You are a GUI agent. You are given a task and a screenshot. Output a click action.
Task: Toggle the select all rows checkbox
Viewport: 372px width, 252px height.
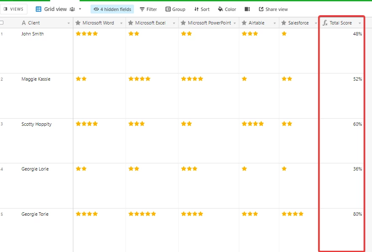click(2, 23)
